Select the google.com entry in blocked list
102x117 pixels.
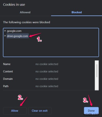14,31
